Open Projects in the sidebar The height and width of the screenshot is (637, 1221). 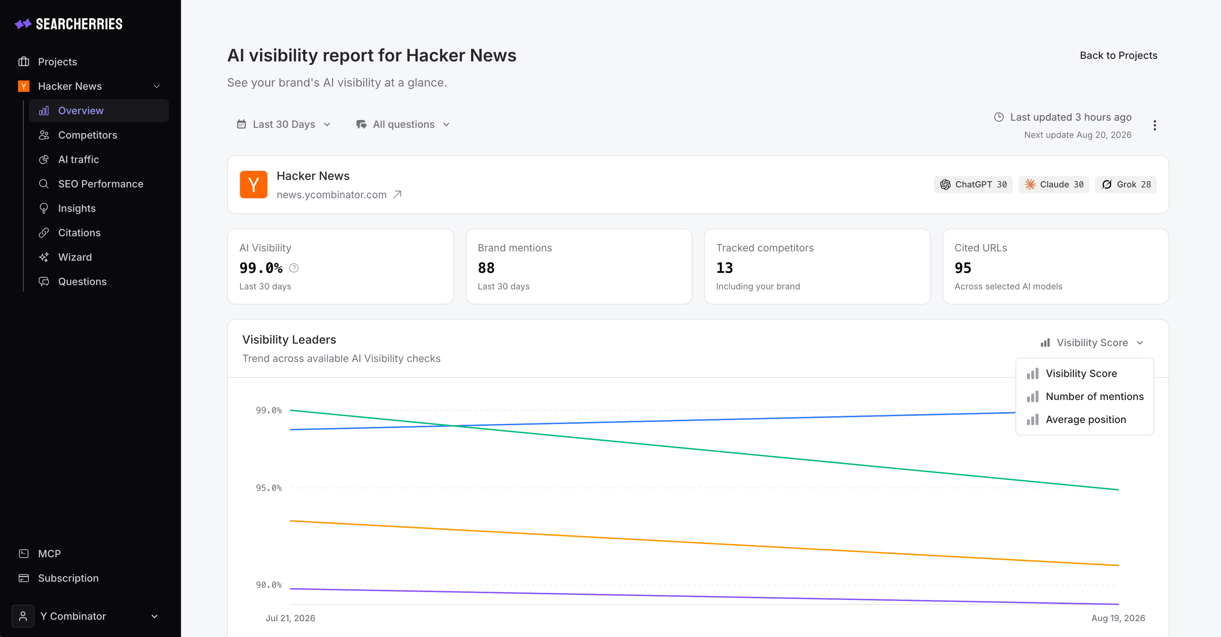[90, 61]
